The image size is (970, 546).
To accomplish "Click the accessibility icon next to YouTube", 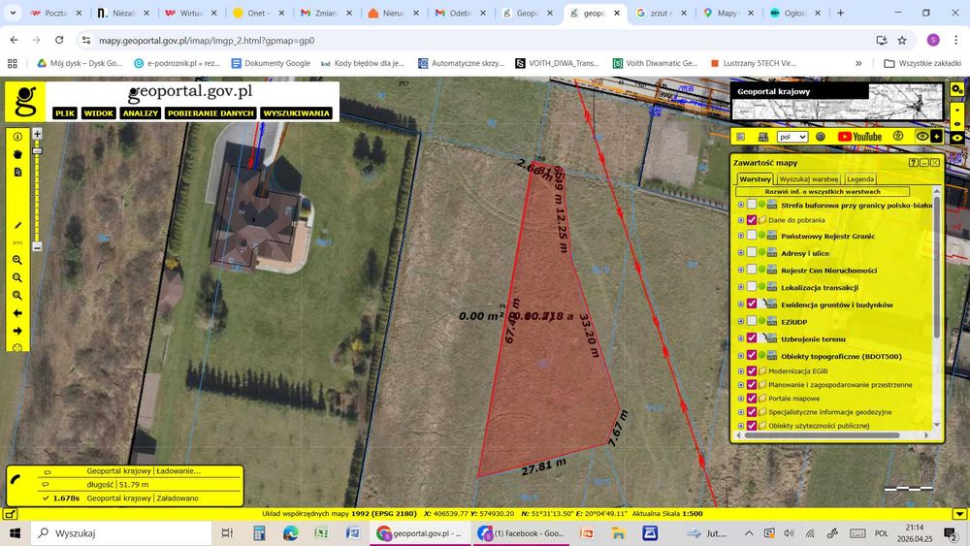I will click(x=898, y=137).
